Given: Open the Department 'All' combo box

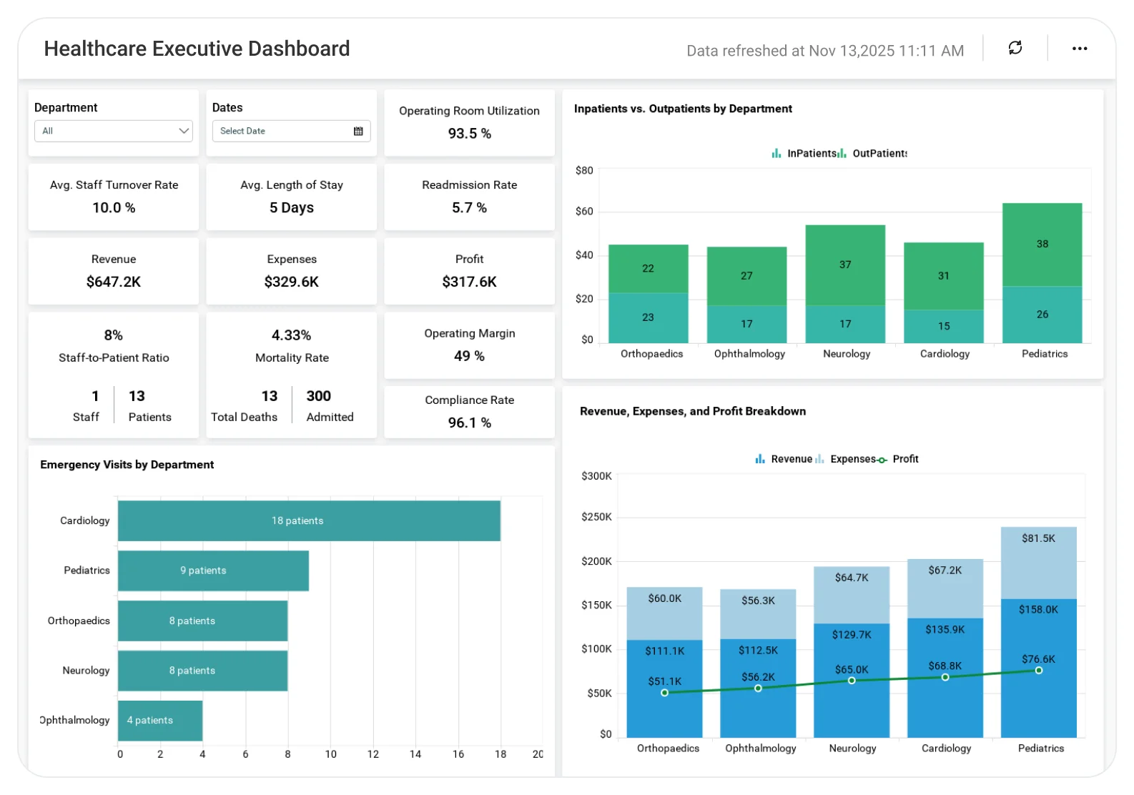Looking at the screenshot, I should tap(114, 131).
